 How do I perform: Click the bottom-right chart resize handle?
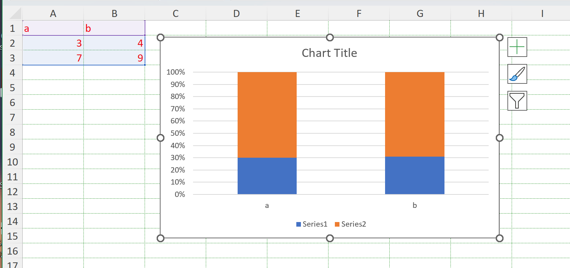pyautogui.click(x=499, y=238)
